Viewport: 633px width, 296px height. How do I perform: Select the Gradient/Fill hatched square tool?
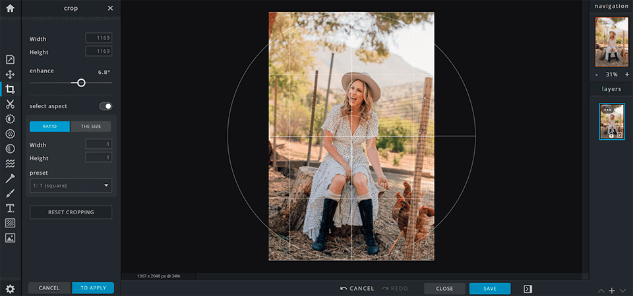10,223
